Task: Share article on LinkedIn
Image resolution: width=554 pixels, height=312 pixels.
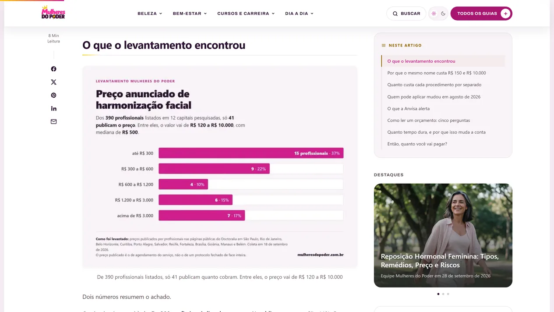Action: coord(53,108)
